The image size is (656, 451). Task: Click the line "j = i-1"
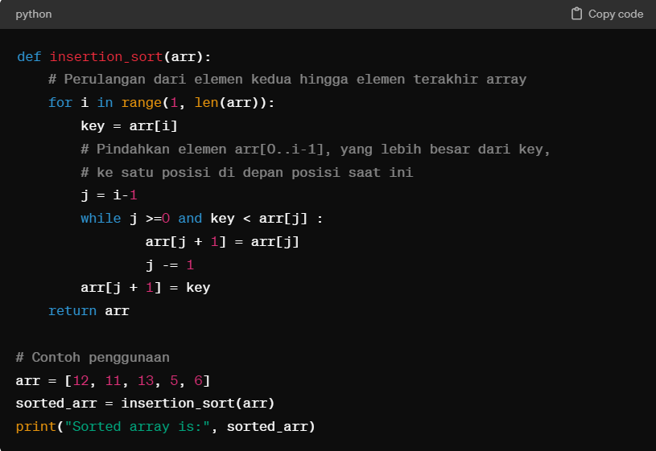click(x=109, y=195)
